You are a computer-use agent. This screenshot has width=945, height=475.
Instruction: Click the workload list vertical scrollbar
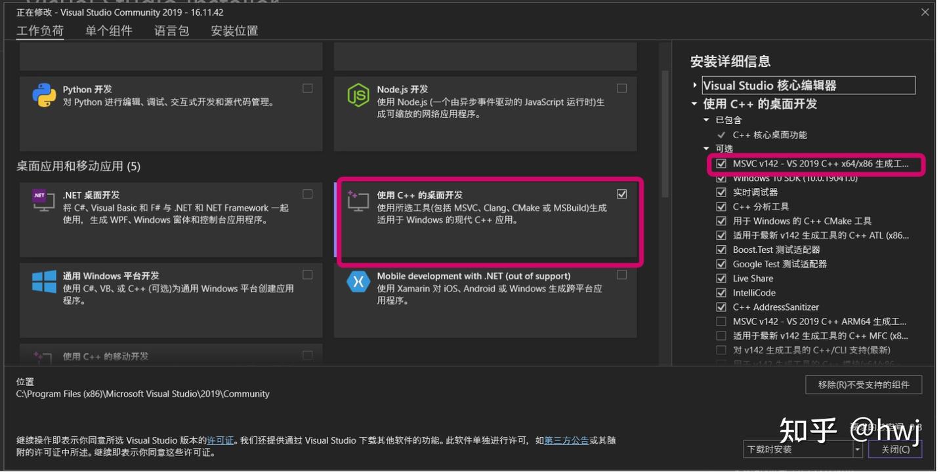664,134
